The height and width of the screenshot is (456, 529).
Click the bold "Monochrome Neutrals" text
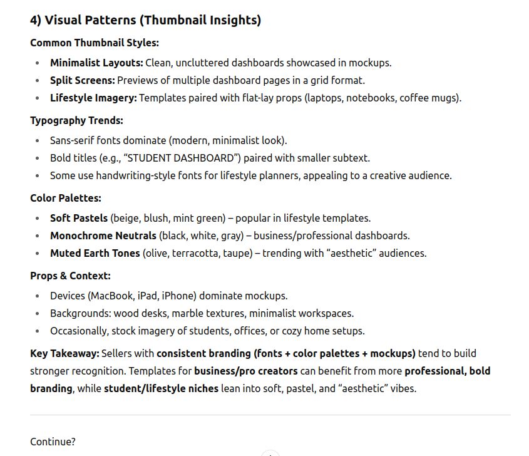click(103, 236)
